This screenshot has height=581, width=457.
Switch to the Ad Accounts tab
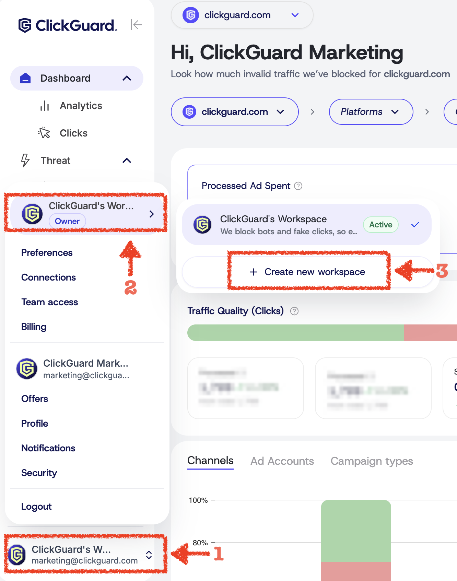pos(282,461)
